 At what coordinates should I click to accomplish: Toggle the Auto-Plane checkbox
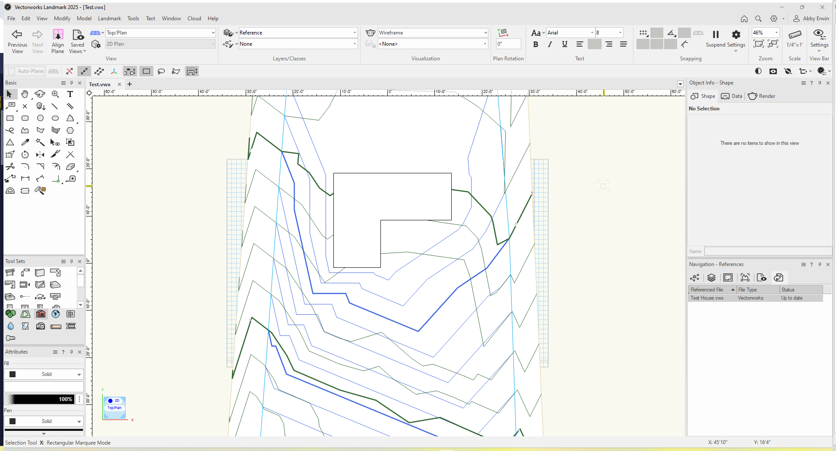pyautogui.click(x=12, y=72)
